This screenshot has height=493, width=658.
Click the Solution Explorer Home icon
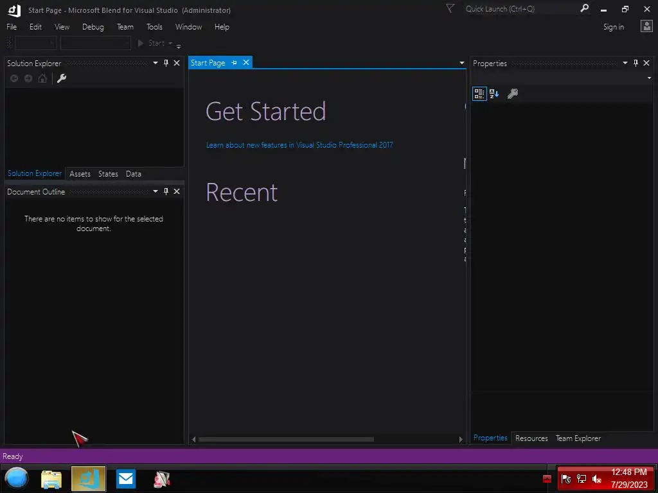point(42,78)
